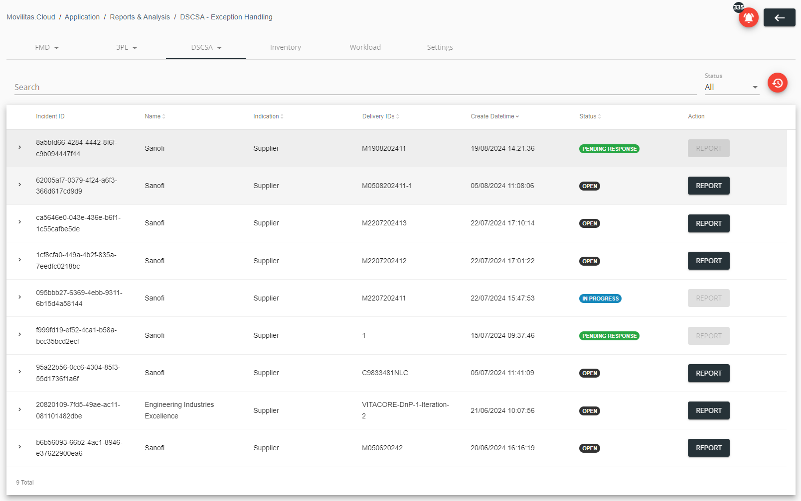
Task: Click REPORT for delivery C9833481NLC
Action: tap(708, 373)
